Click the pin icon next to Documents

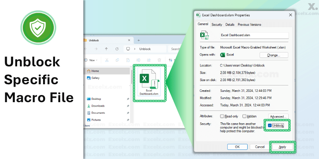[x=128, y=113]
